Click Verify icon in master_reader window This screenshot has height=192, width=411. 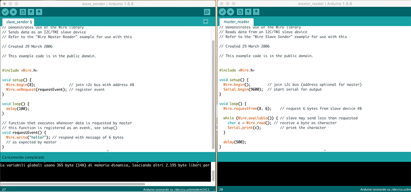coord(222,12)
